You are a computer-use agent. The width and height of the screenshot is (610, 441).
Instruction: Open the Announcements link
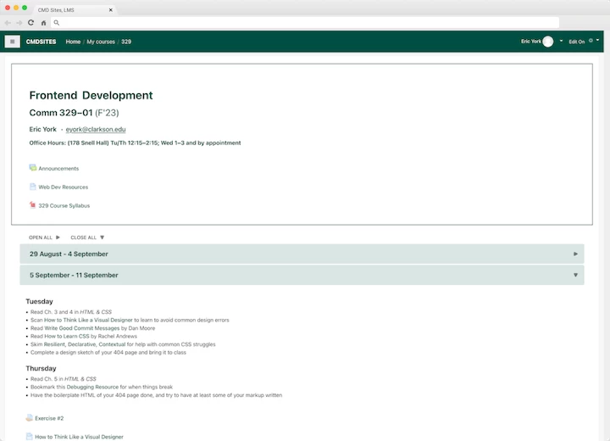pos(58,169)
